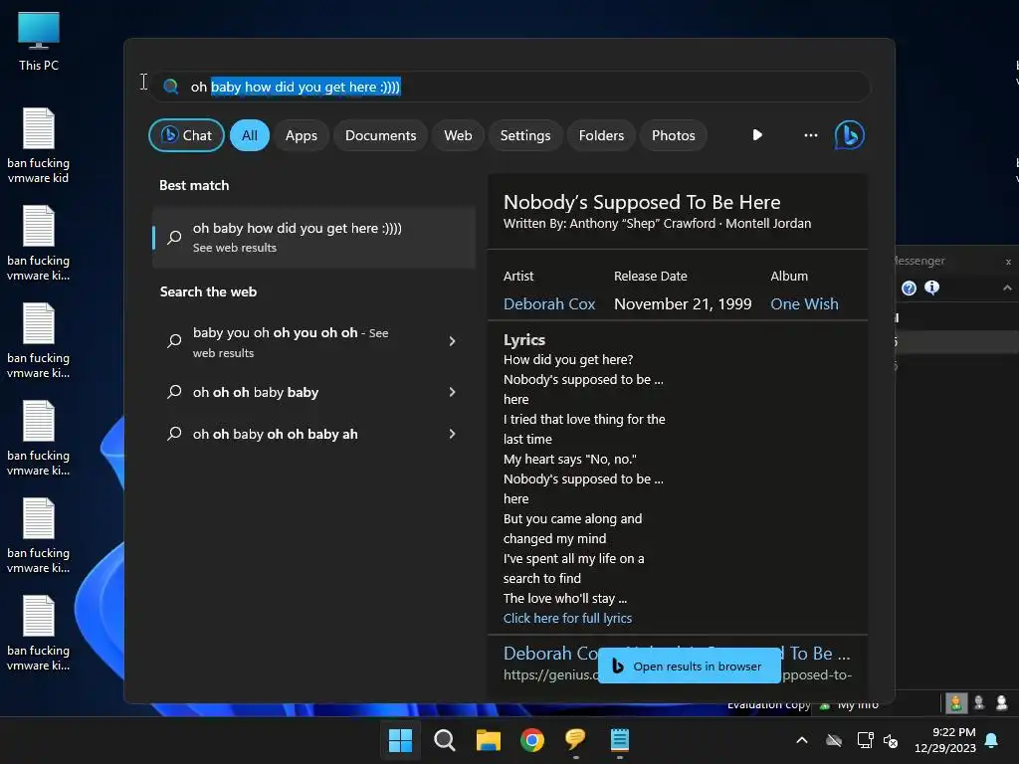Open the Deborah Cox artist link
The image size is (1019, 764).
pos(549,304)
